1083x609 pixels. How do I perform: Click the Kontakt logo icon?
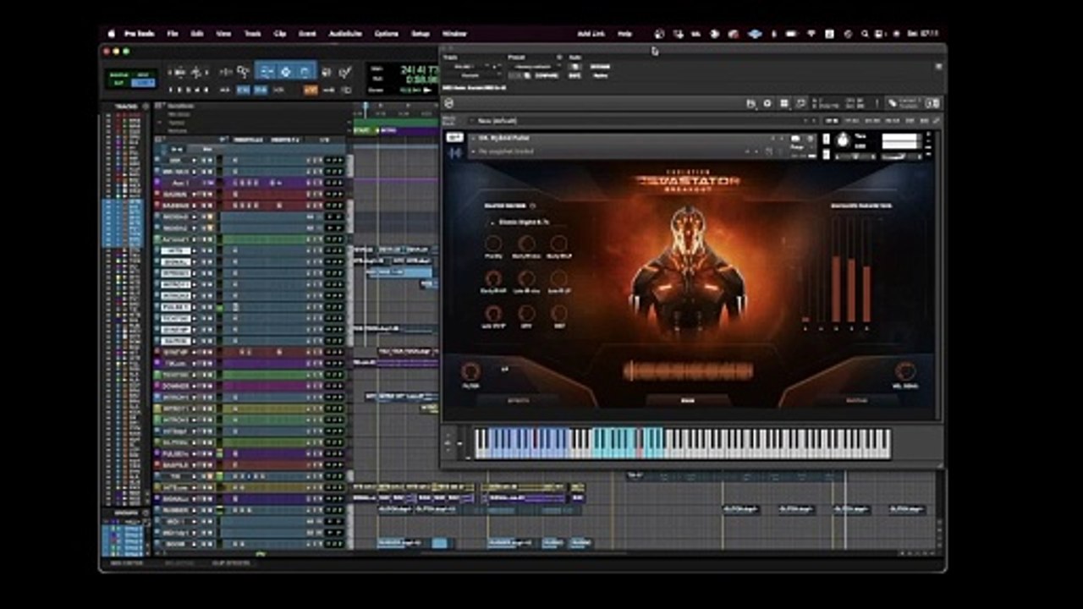pyautogui.click(x=448, y=103)
